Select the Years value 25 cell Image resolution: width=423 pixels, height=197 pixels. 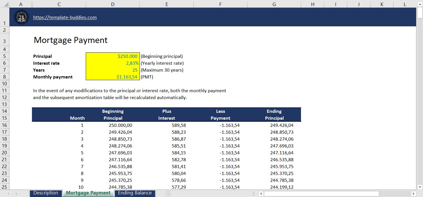113,70
